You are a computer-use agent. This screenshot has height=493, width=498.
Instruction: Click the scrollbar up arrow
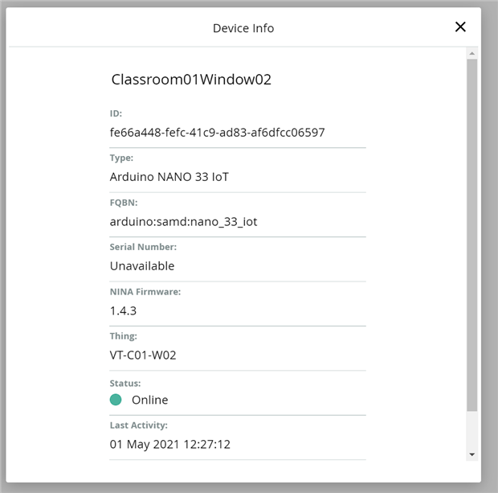472,53
